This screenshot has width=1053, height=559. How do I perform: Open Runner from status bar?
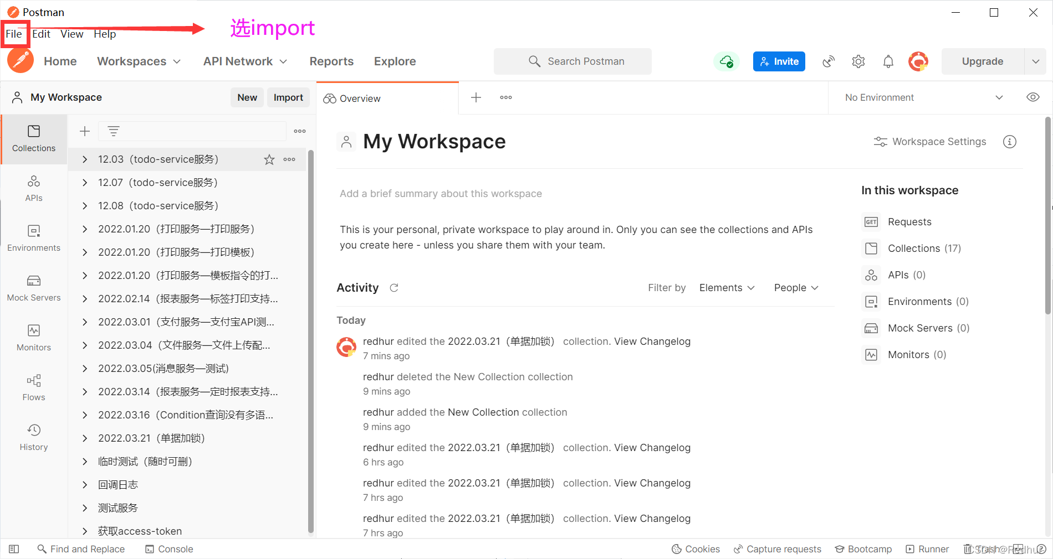[x=927, y=549]
